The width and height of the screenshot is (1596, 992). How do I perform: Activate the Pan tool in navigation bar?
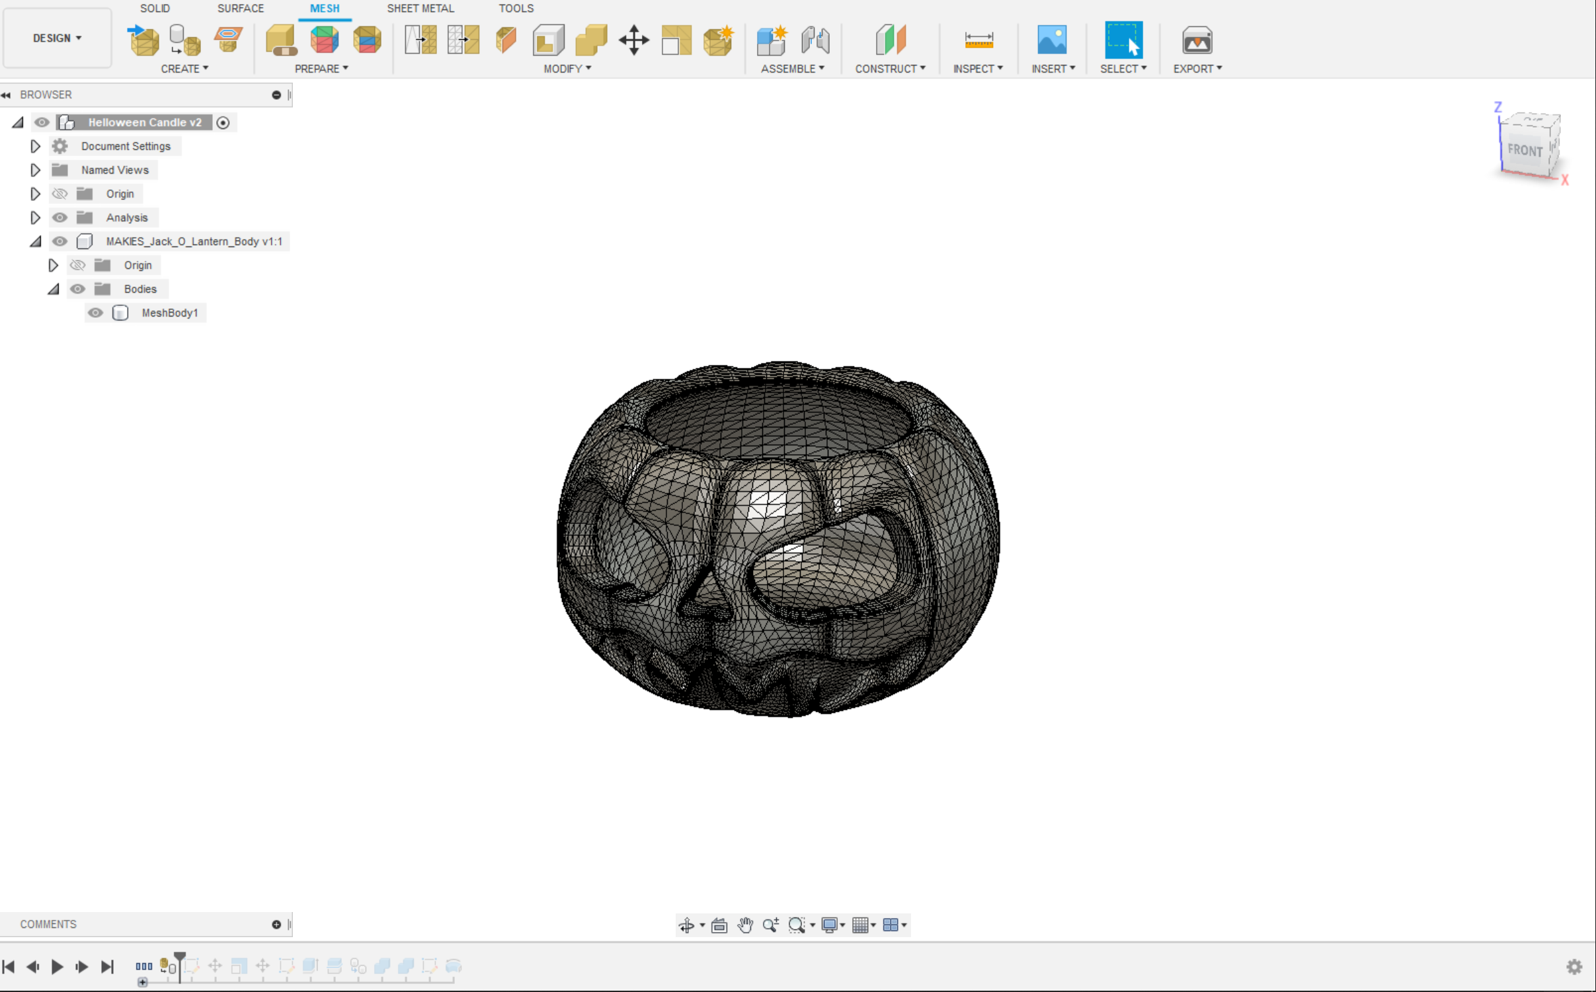point(744,925)
